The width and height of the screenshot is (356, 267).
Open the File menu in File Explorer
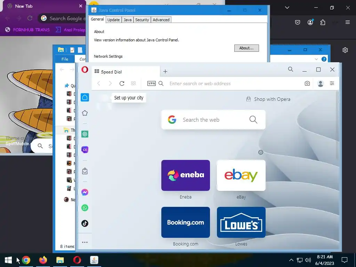tap(65, 59)
